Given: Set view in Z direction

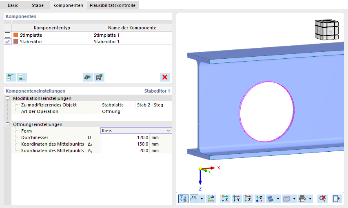Looking at the screenshot, I should pyautogui.click(x=248, y=199).
